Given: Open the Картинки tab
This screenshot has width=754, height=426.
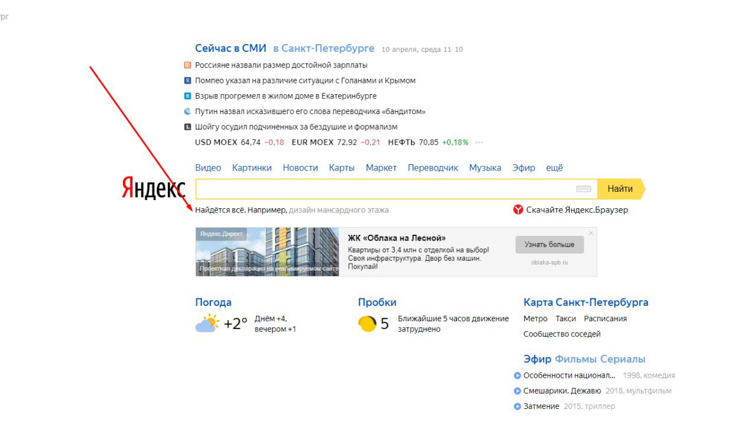Looking at the screenshot, I should point(252,168).
